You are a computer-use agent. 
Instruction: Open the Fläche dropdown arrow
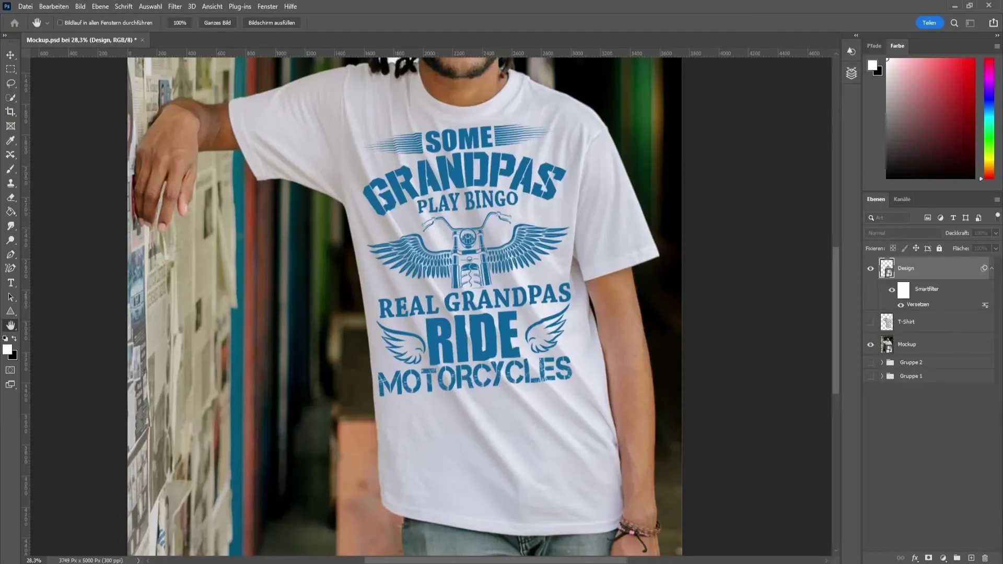click(996, 249)
